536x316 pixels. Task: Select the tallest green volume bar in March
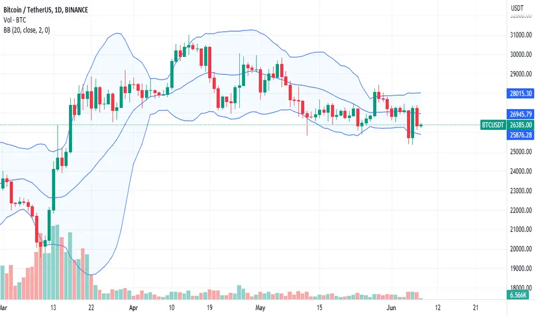click(x=58, y=262)
